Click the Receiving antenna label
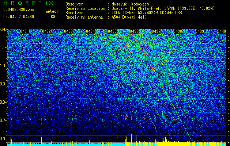The height and width of the screenshot is (146, 230). (x=84, y=17)
